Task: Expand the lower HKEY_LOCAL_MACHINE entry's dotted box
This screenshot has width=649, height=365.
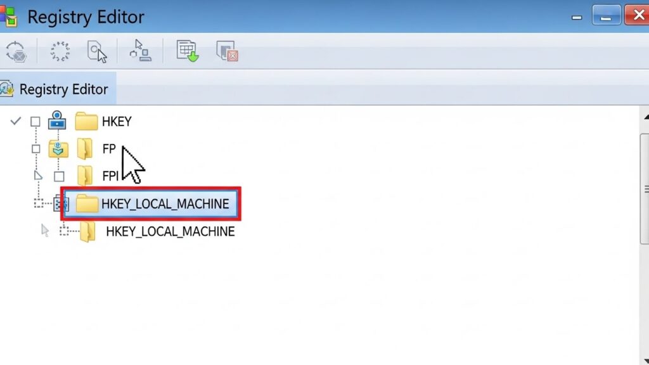Action: [64, 231]
